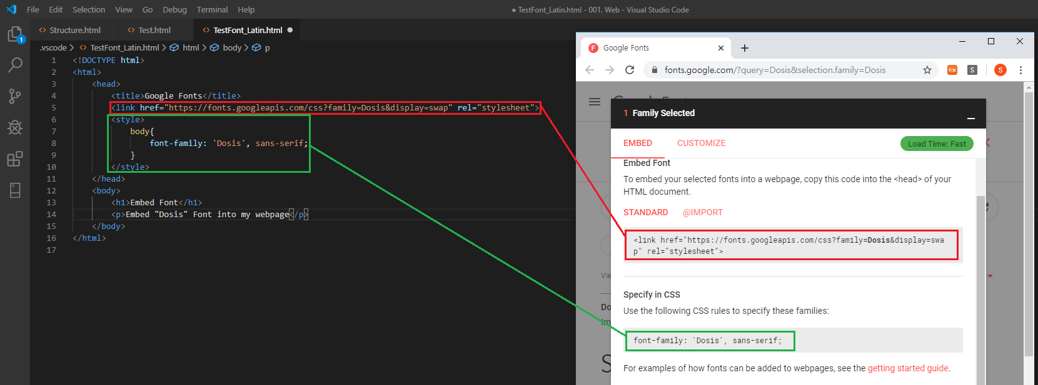Screen dimensions: 1038x385
Task: Open the Debug view bug icon
Action: coord(15,127)
